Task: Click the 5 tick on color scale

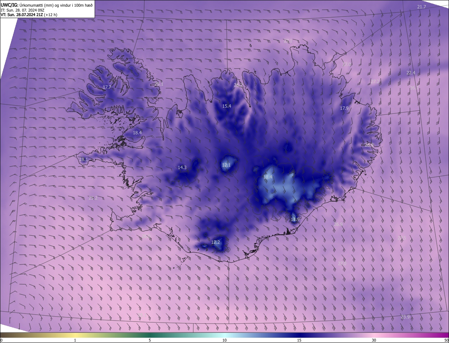Action: [x=150, y=340]
